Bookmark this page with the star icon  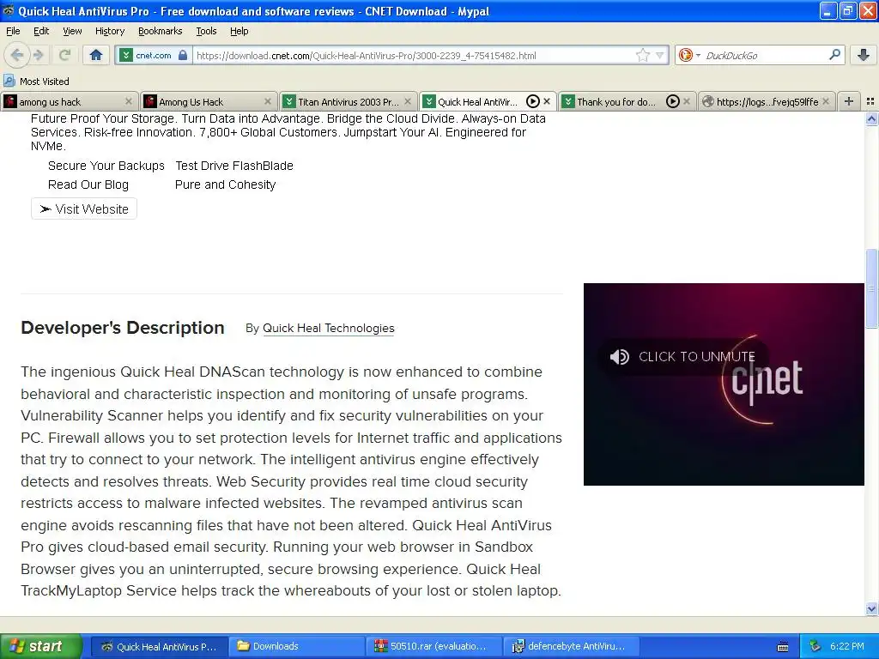point(642,55)
